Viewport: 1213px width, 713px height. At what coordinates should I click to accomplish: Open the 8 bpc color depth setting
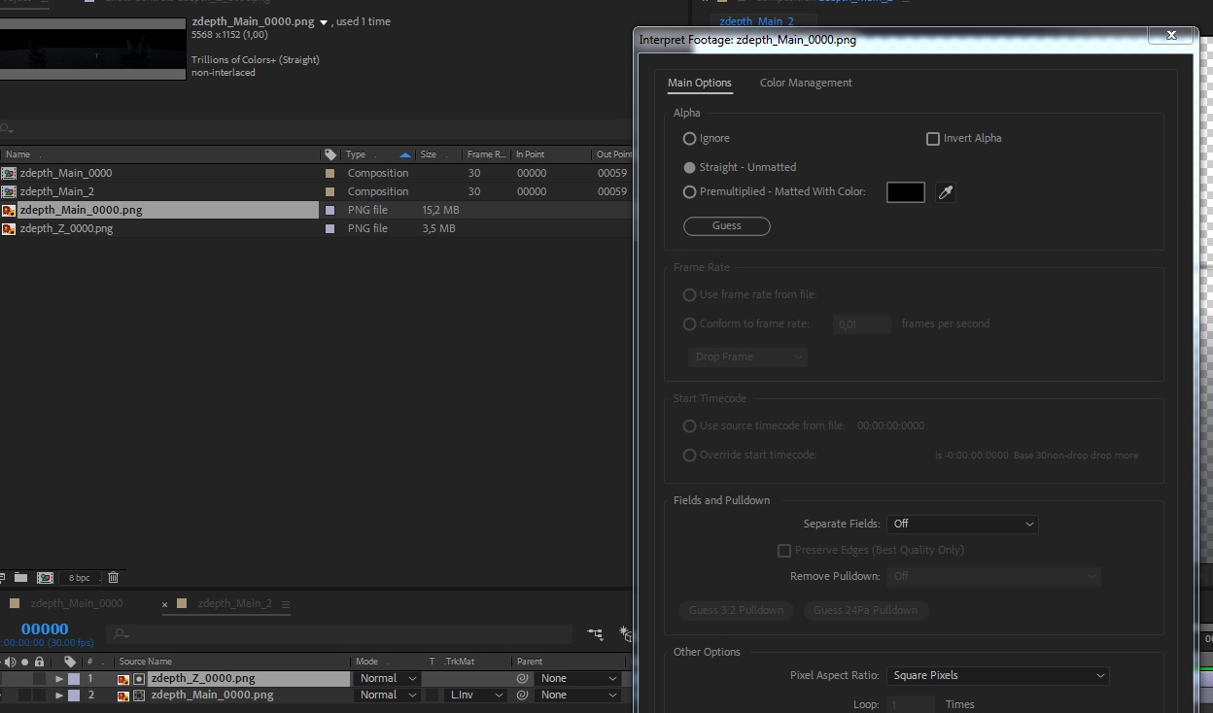tap(79, 578)
